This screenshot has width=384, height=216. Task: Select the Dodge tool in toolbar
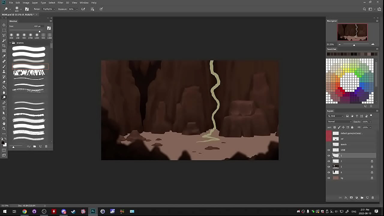coord(4,97)
